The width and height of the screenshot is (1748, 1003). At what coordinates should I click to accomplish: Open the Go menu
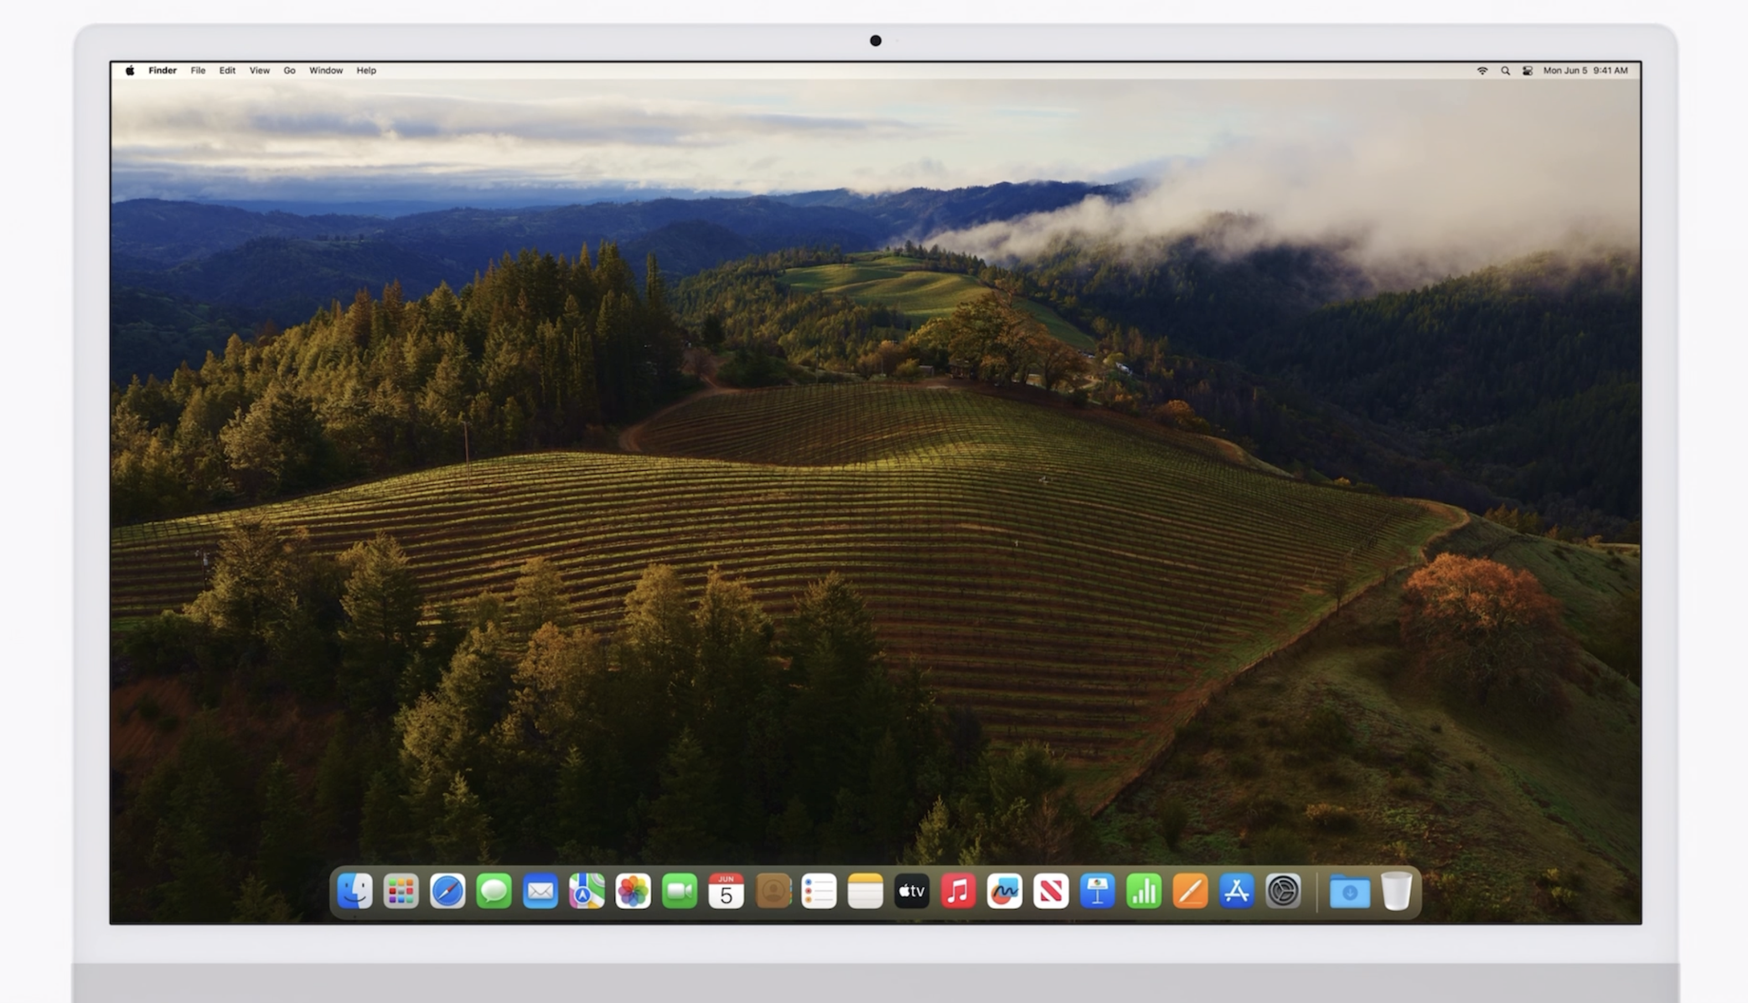(289, 70)
